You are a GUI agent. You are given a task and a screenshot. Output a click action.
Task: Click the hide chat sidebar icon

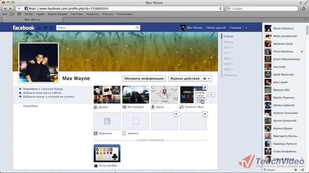(302, 170)
